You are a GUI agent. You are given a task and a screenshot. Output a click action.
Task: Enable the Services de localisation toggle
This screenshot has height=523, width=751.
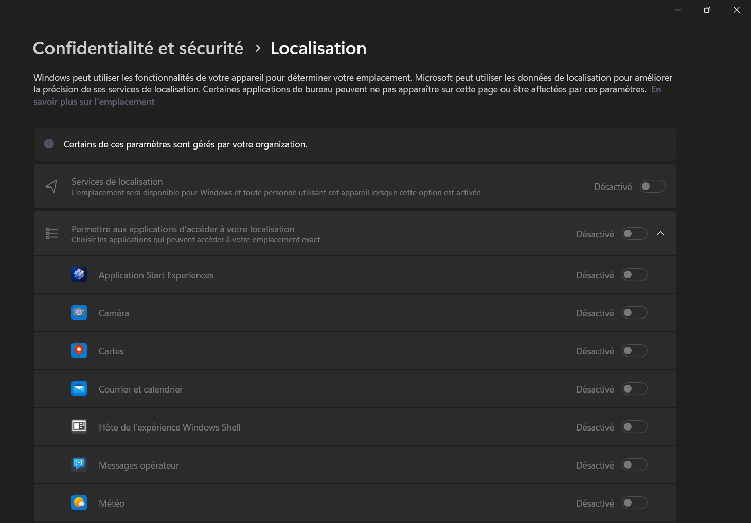click(x=652, y=186)
